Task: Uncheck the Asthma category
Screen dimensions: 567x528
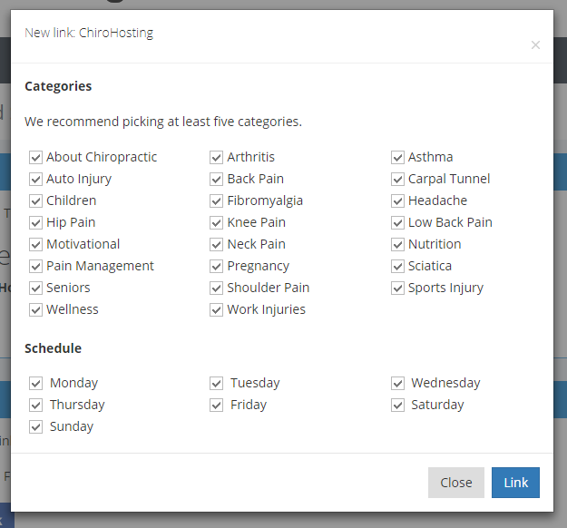Action: [x=397, y=157]
